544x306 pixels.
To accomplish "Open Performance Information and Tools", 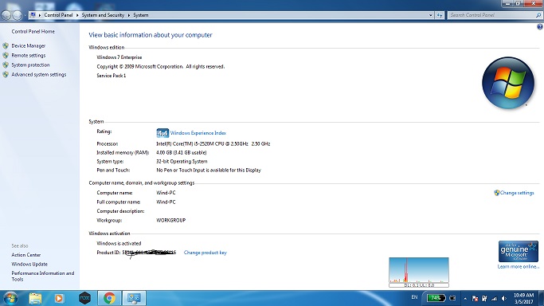I will 43,277.
